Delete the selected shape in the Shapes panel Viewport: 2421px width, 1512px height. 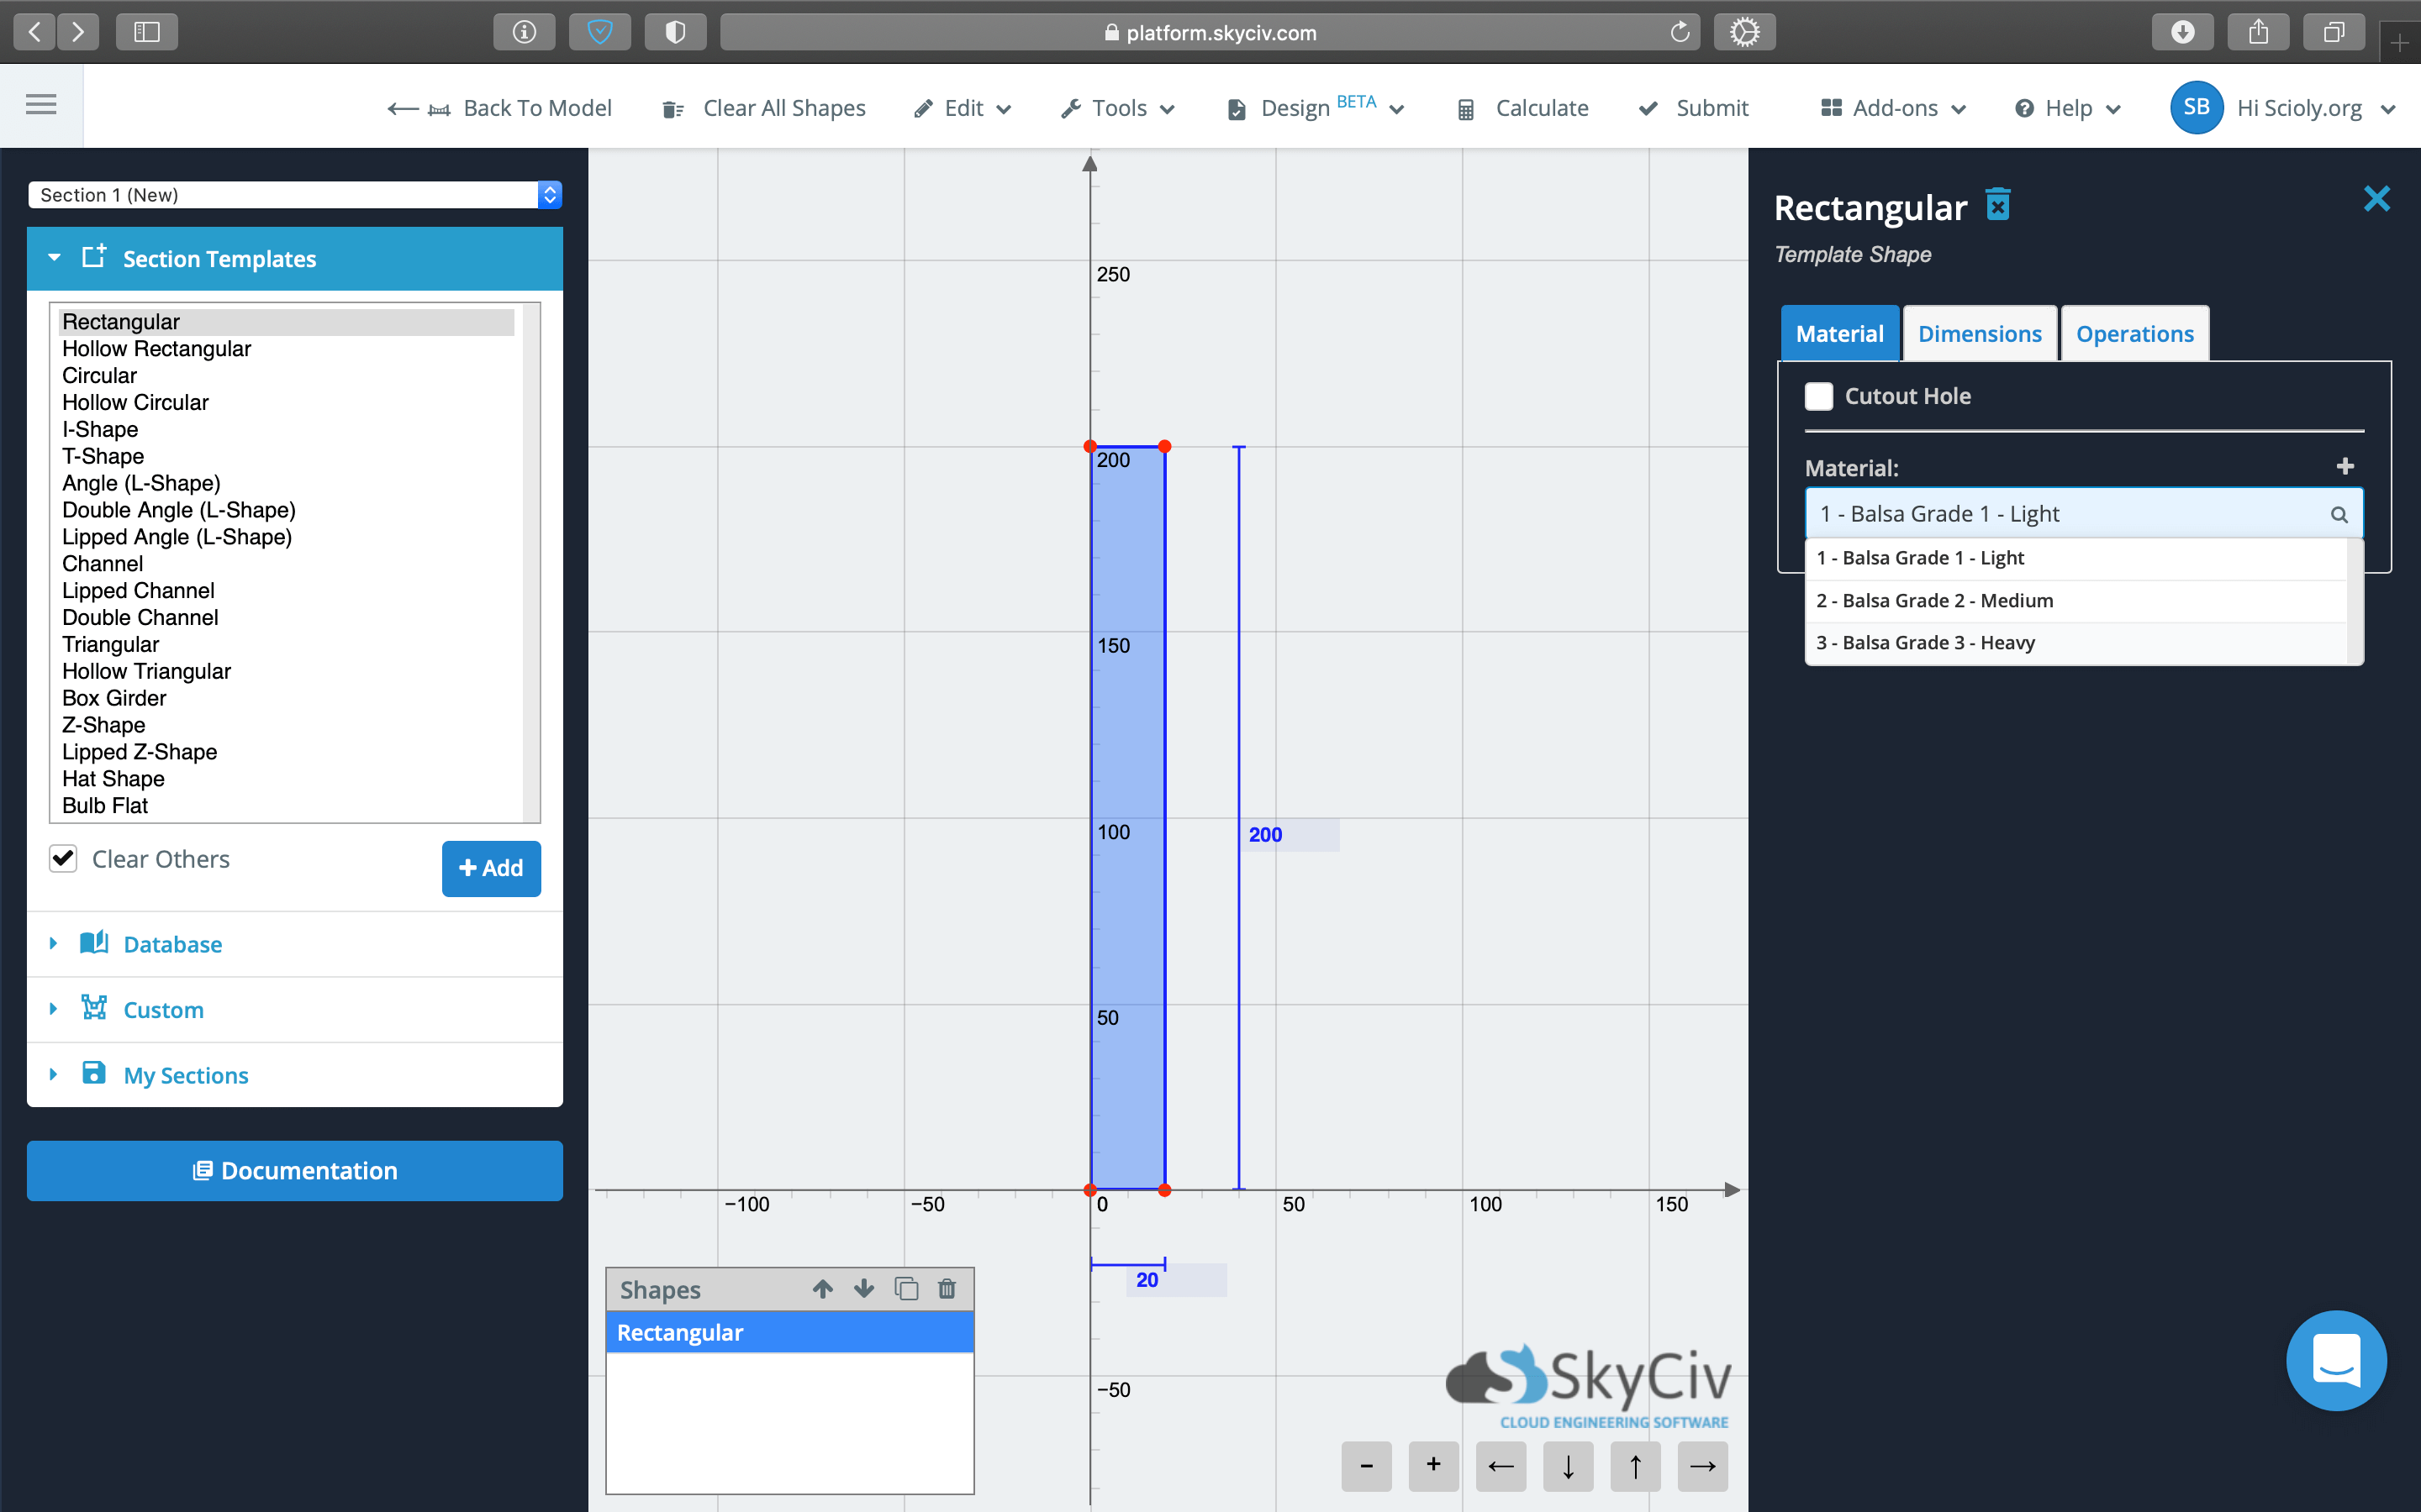(947, 1289)
